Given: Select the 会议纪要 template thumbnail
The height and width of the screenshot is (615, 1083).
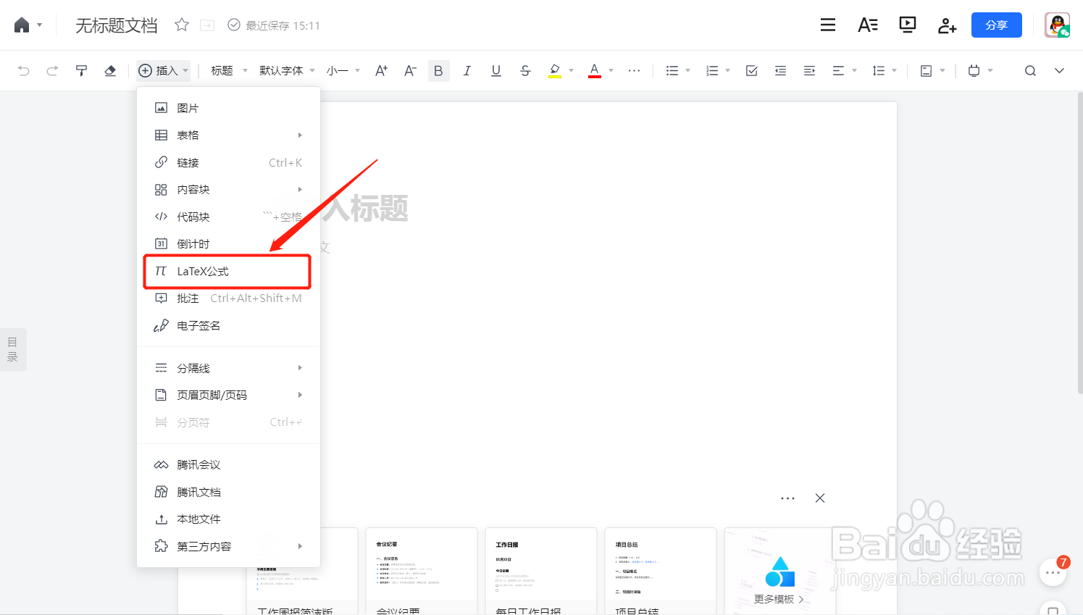Looking at the screenshot, I should [x=422, y=571].
